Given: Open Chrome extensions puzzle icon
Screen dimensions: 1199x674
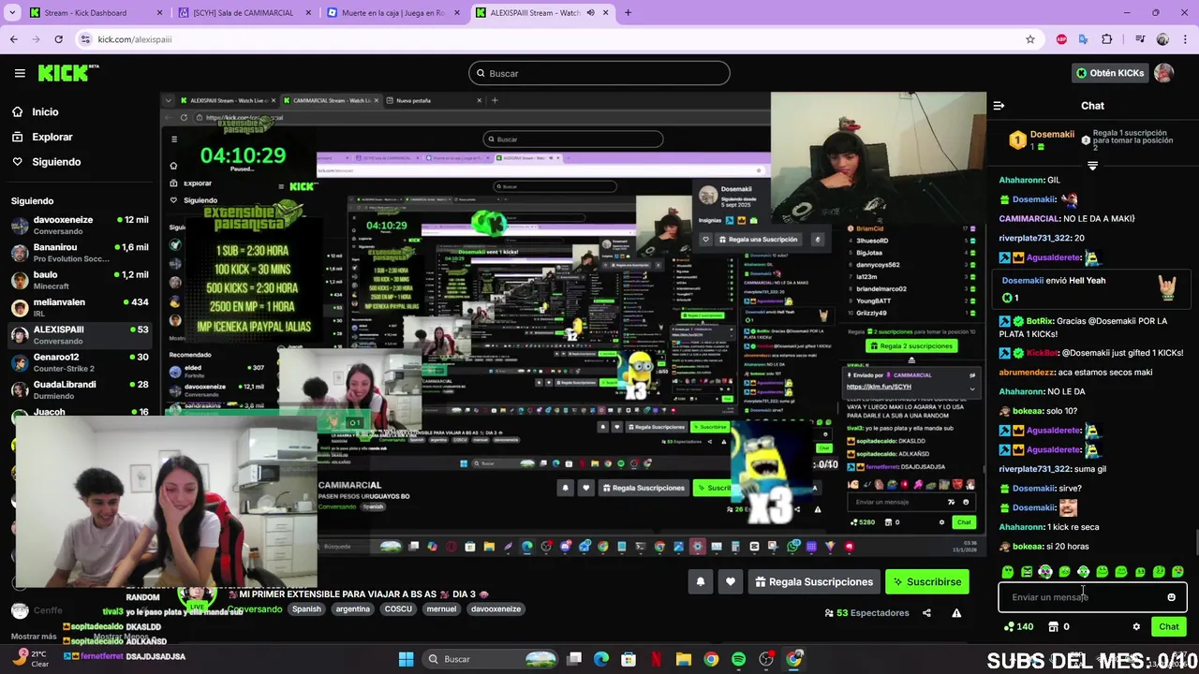Looking at the screenshot, I should pyautogui.click(x=1107, y=39).
